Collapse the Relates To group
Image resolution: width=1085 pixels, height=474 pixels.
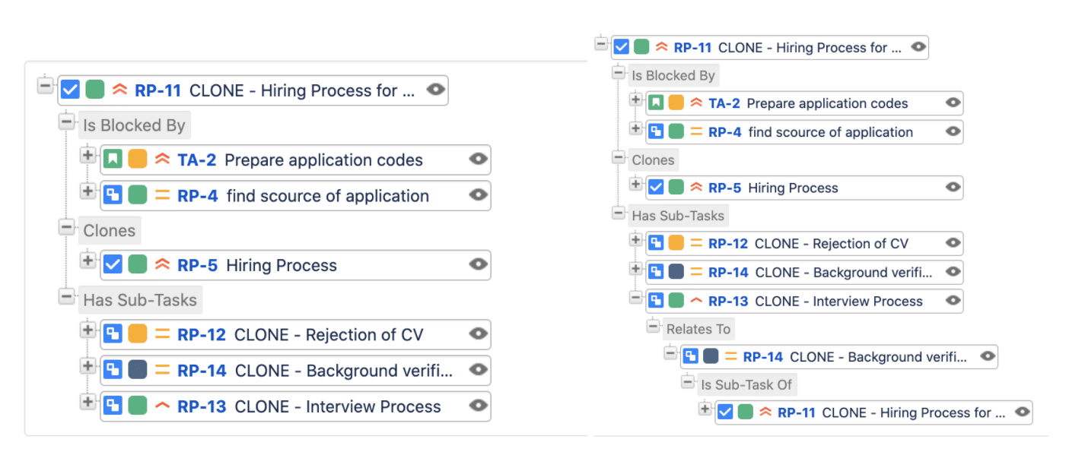click(653, 326)
